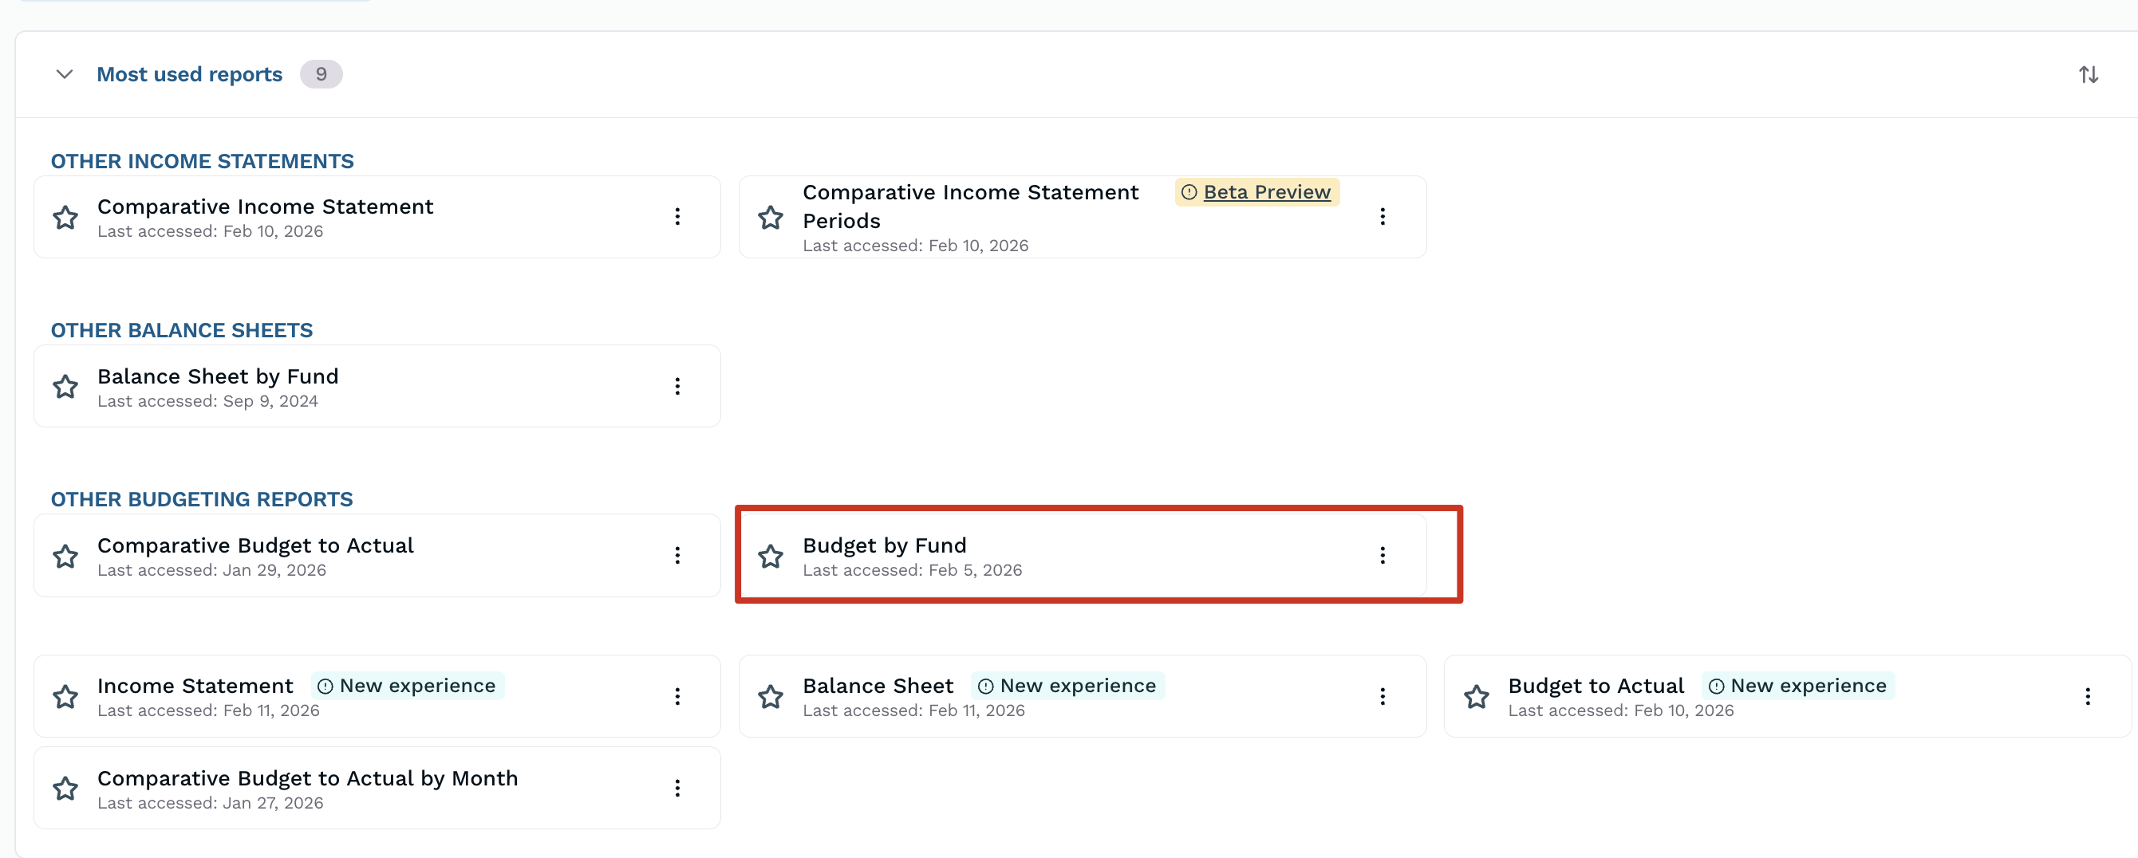Open kebab menu for Budget to Actual by Month
The image size is (2138, 858).
[677, 788]
